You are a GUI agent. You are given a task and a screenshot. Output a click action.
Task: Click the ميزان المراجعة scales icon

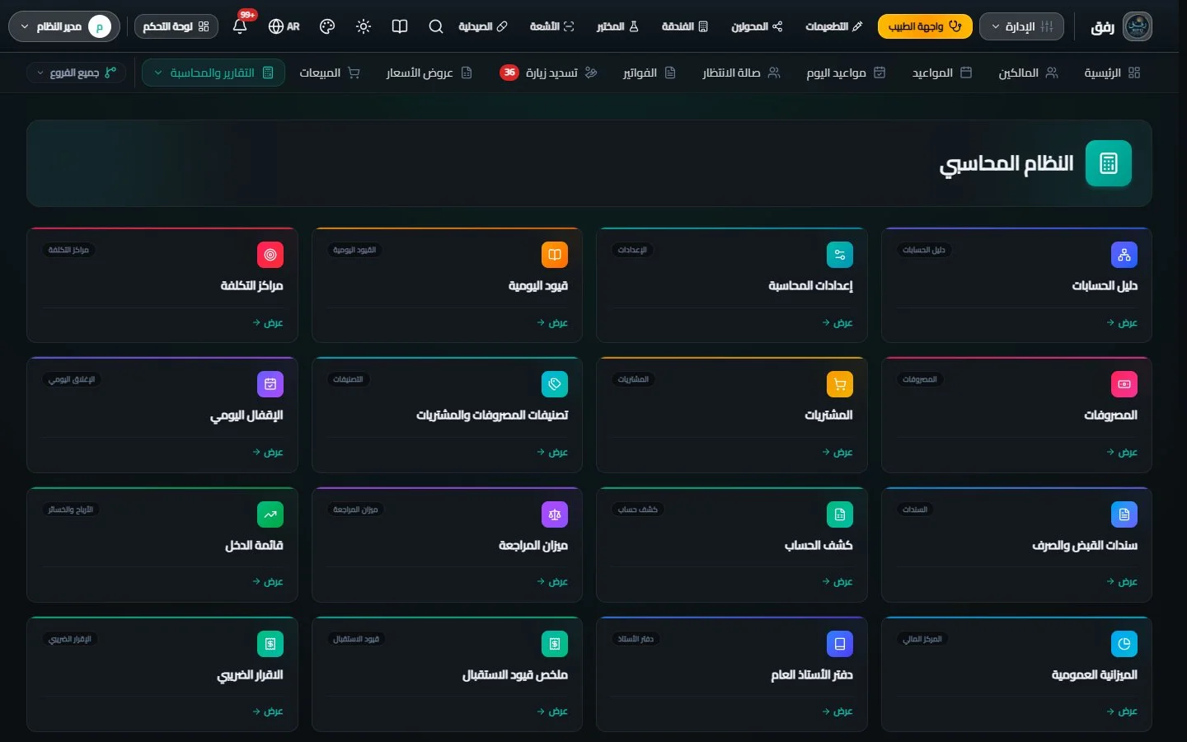point(555,514)
